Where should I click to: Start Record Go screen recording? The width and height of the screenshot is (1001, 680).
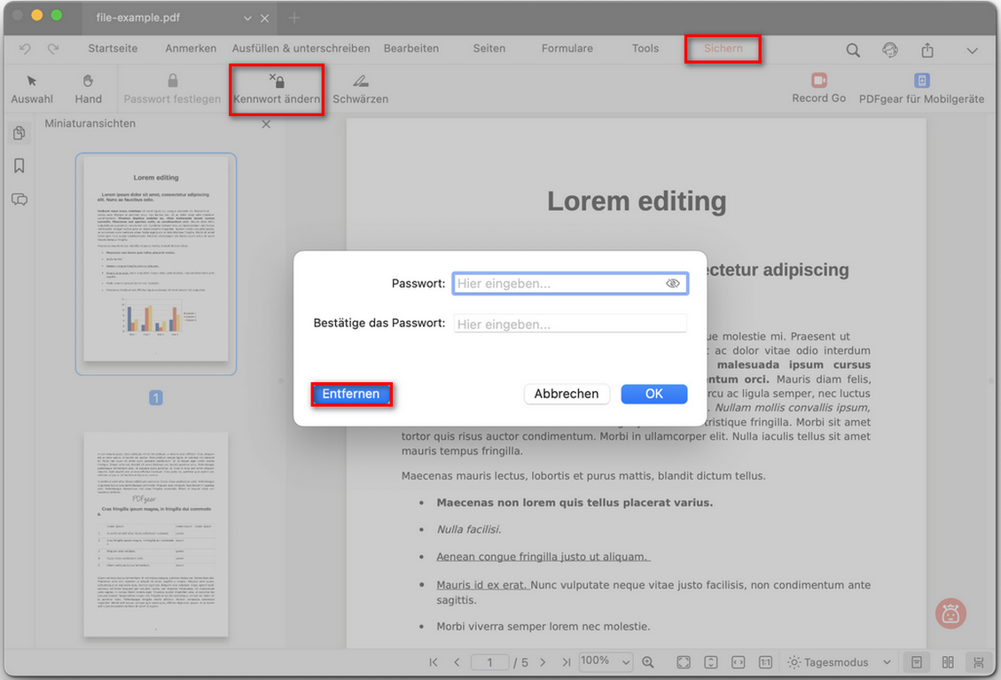pyautogui.click(x=817, y=88)
